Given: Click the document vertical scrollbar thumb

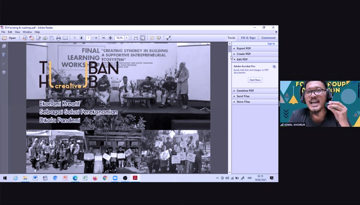Looking at the screenshot, I should pos(229,49).
